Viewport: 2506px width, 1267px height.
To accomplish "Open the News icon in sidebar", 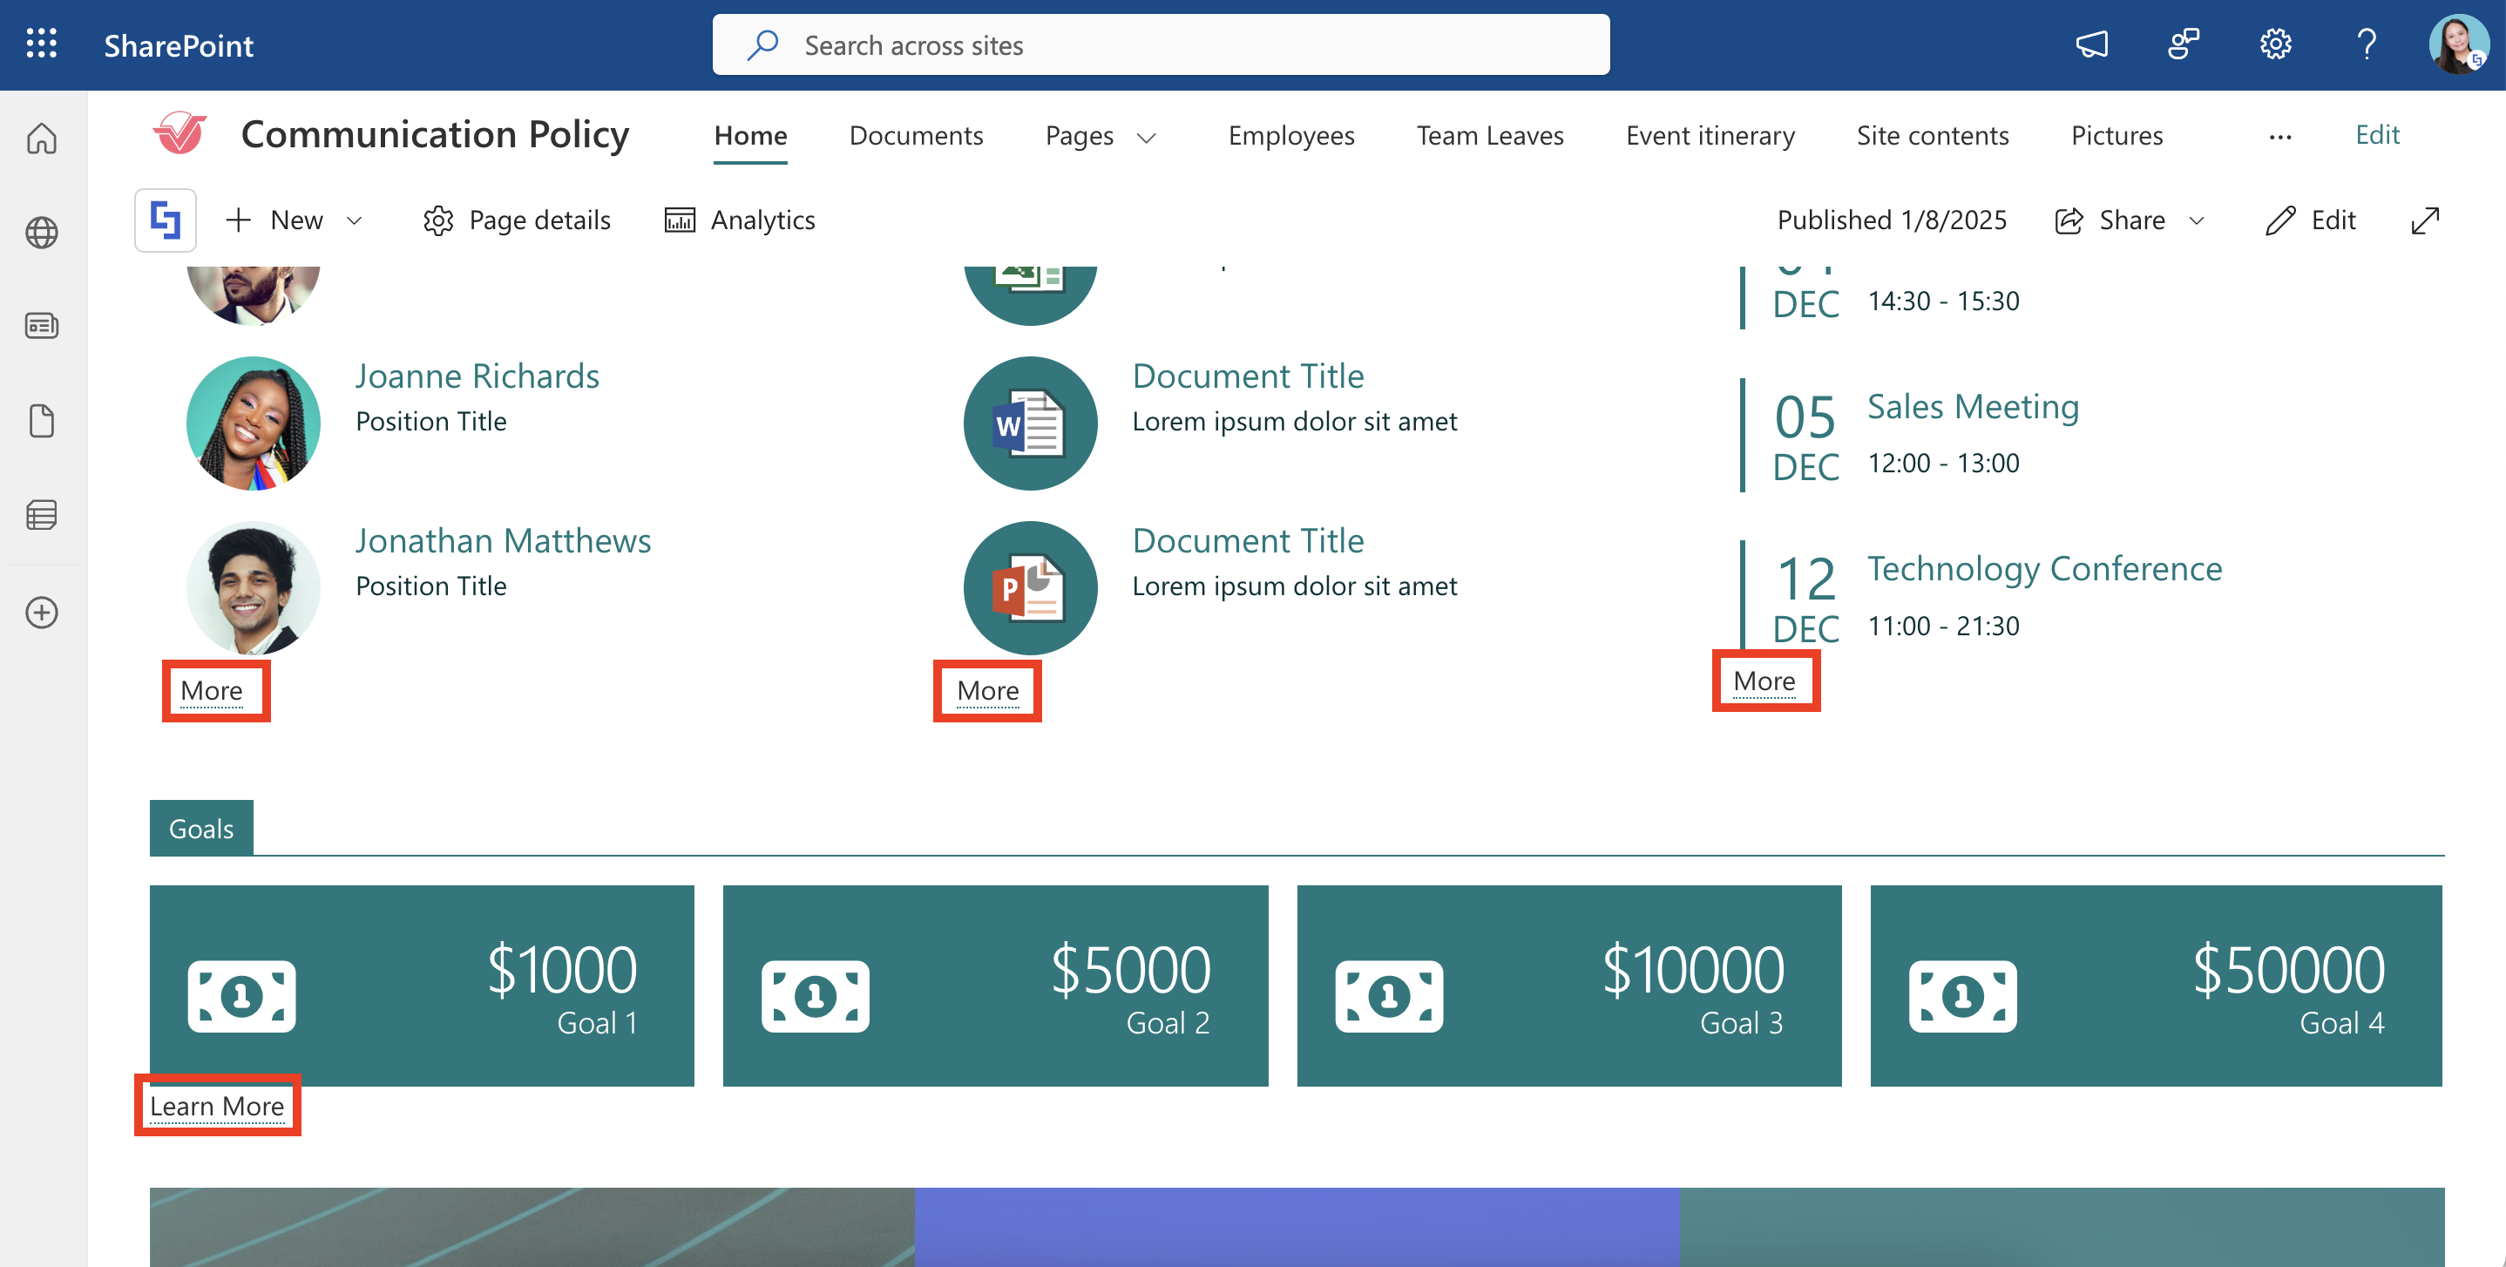I will 41,326.
